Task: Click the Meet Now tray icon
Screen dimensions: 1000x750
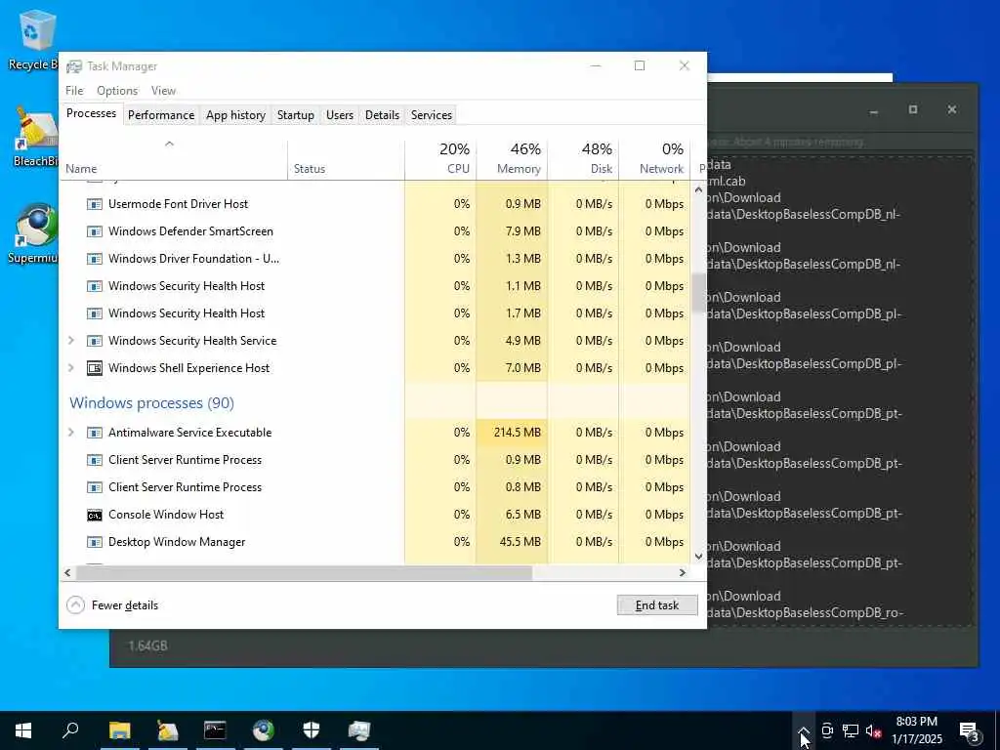Action: tap(827, 730)
